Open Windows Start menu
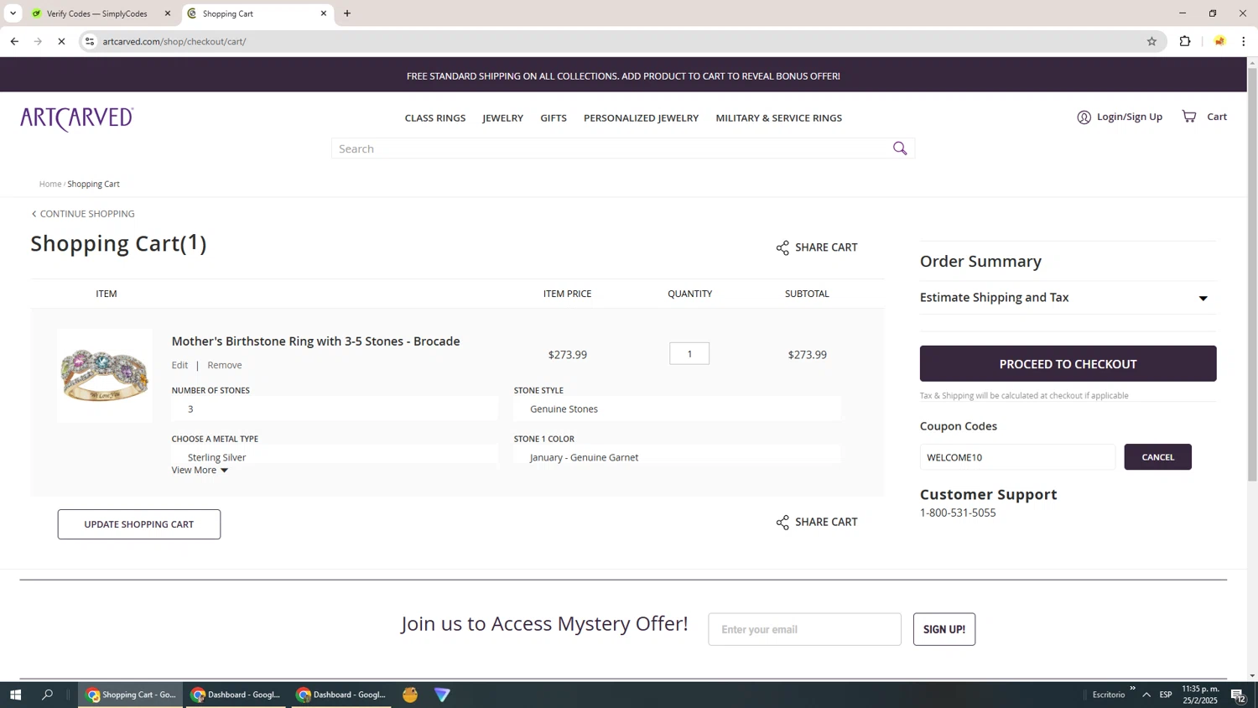 pos(15,695)
